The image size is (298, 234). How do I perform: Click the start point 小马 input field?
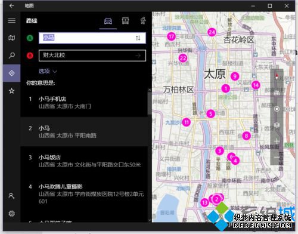92,38
